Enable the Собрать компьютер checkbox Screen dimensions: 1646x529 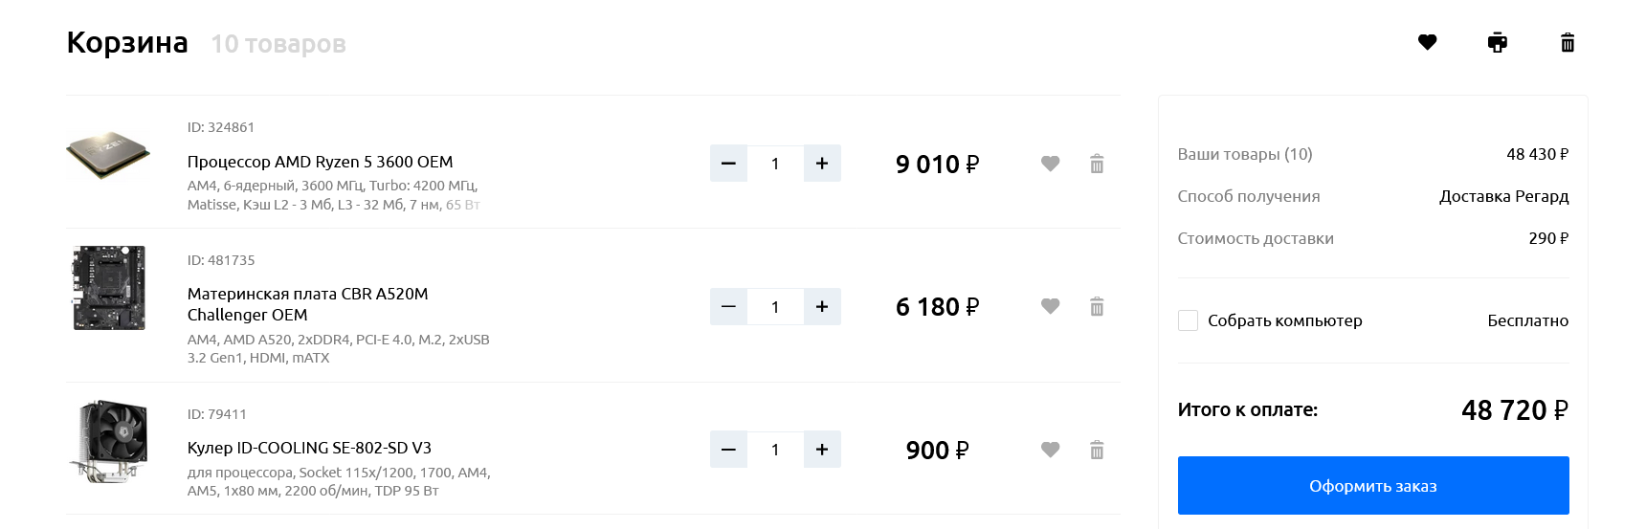pyautogui.click(x=1188, y=320)
